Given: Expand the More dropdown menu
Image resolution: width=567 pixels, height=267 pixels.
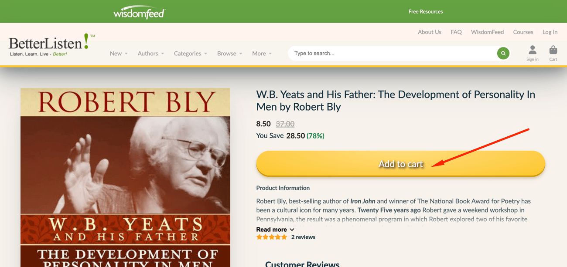Looking at the screenshot, I should tap(262, 53).
